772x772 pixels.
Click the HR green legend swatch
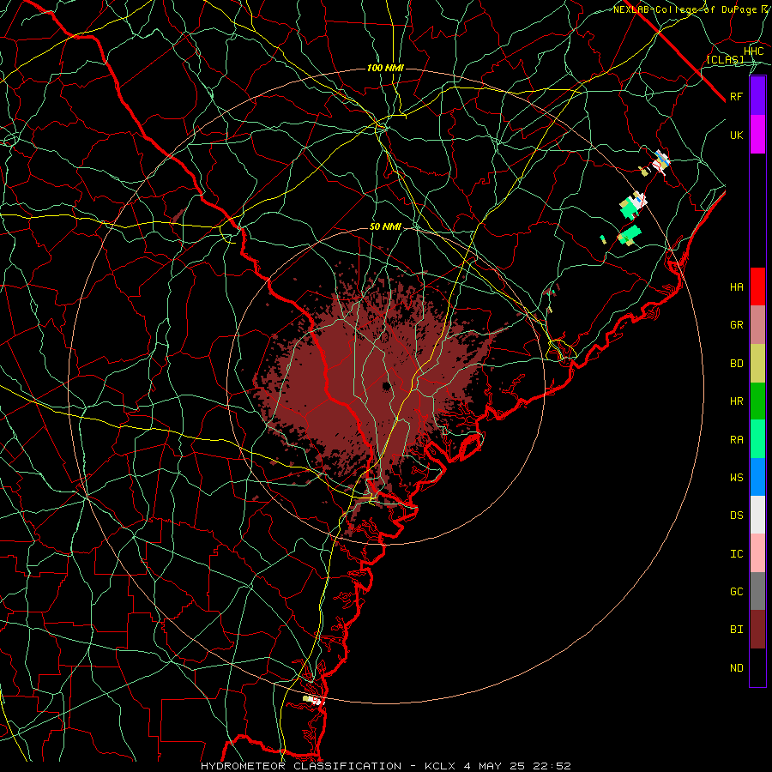pos(757,401)
